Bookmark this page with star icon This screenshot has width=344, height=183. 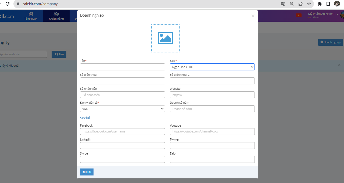click(x=309, y=4)
